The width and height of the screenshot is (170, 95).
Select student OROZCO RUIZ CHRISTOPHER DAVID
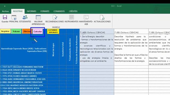[24, 94]
